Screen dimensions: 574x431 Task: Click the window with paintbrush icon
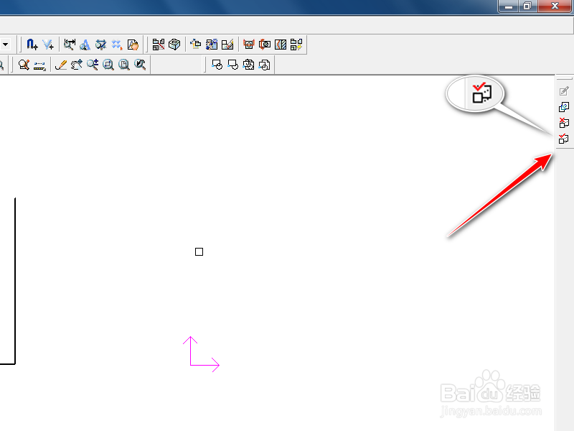point(227,45)
